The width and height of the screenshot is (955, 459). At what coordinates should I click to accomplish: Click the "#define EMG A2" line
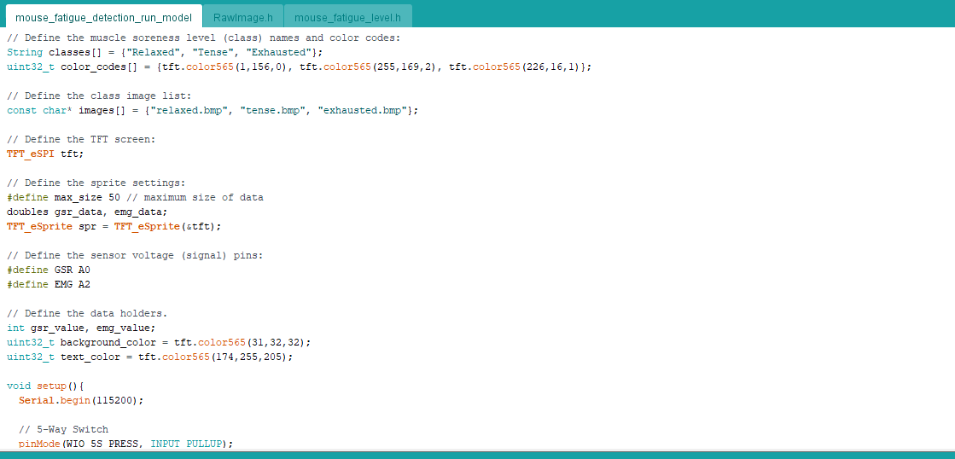click(48, 284)
